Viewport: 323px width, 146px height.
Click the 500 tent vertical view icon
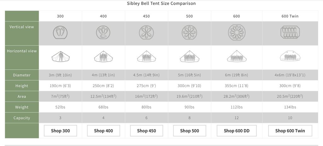coord(189,33)
